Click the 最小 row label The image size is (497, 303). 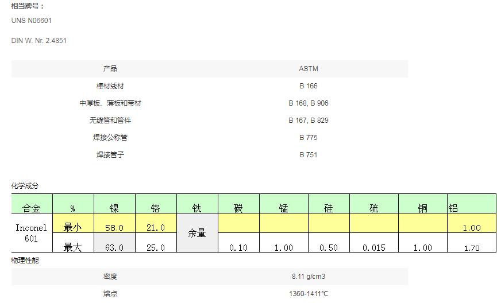[x=73, y=223]
